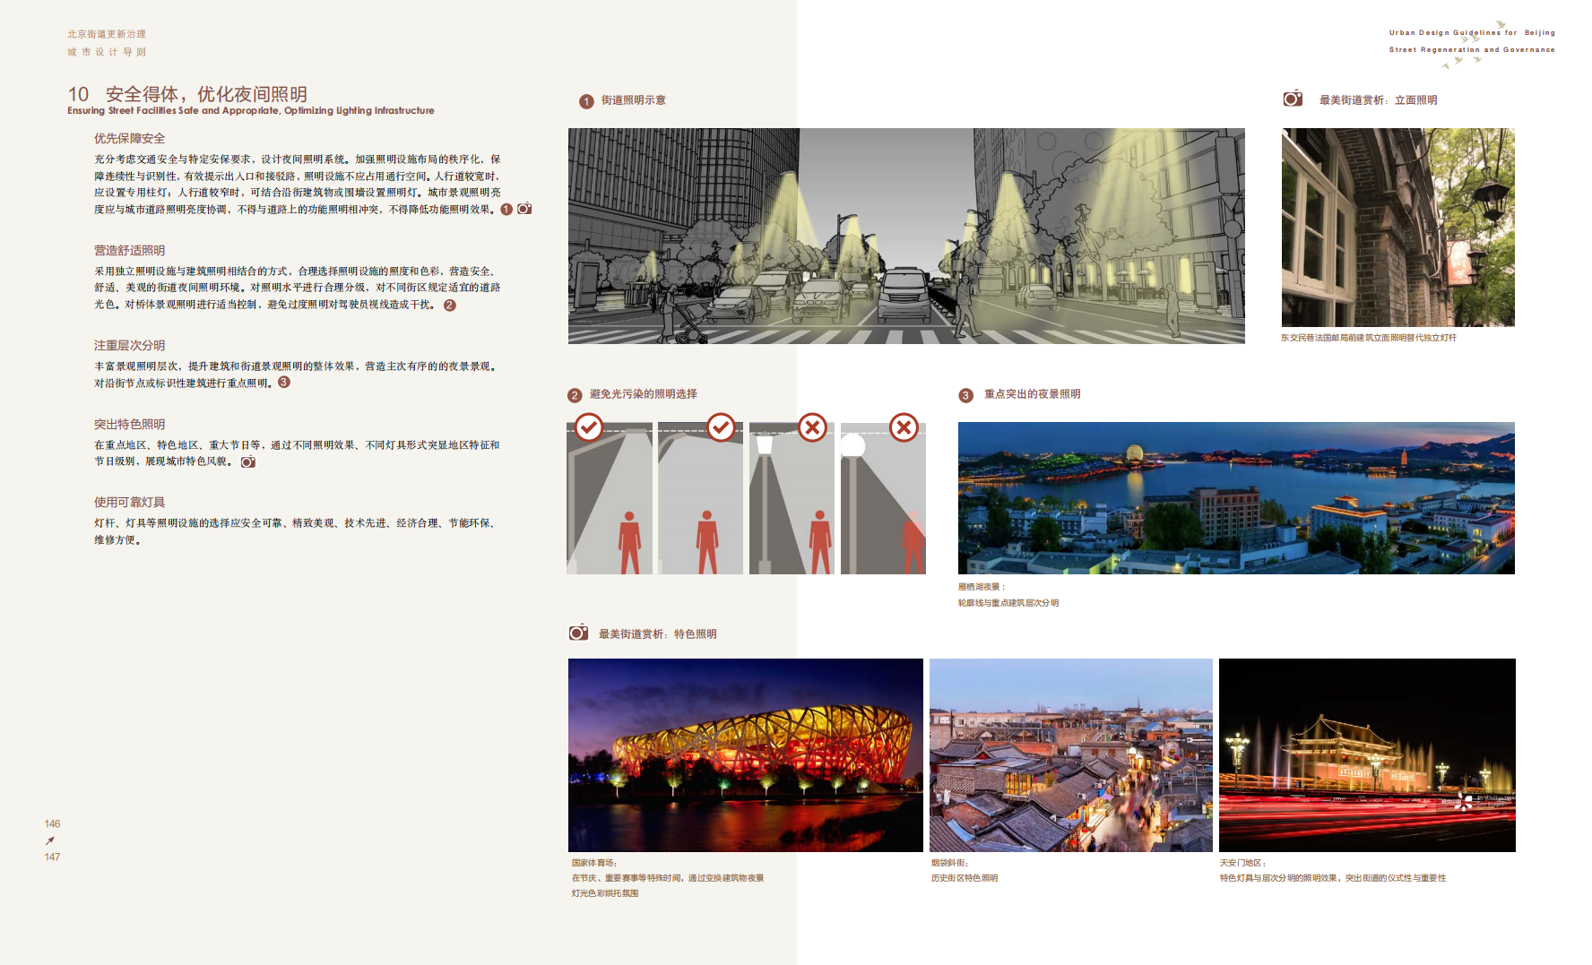Click the X mark on the globe lamp diagram
The height and width of the screenshot is (965, 1592).
(904, 427)
